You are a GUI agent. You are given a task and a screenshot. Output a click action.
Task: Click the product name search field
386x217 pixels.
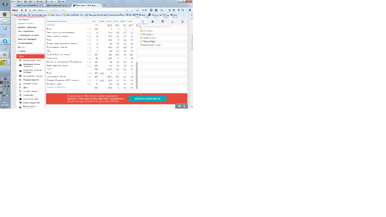[x=162, y=27]
